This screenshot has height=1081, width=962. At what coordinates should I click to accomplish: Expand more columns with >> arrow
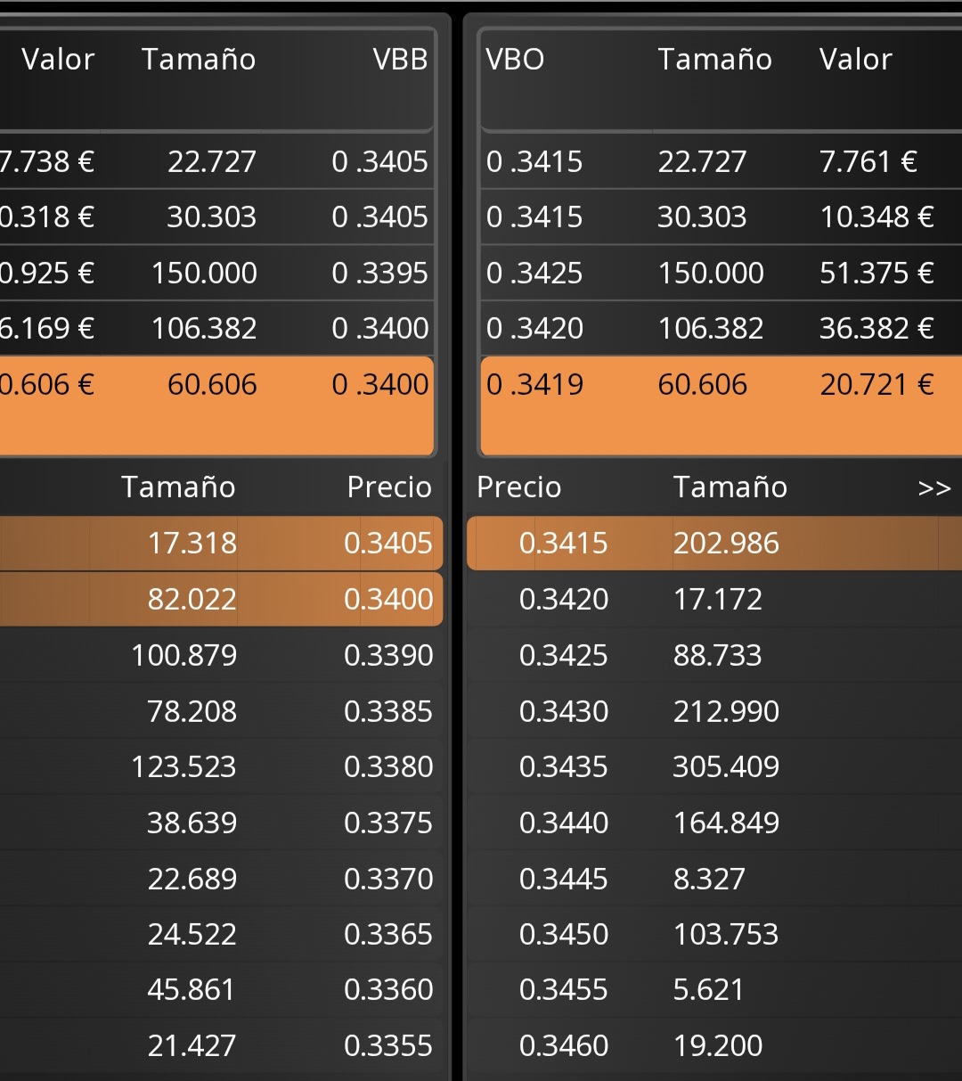click(x=933, y=487)
